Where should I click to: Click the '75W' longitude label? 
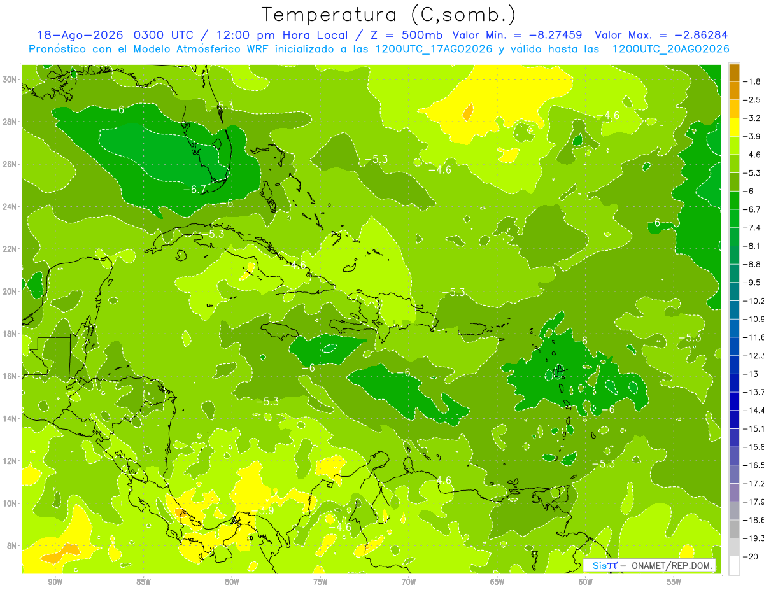point(321,582)
